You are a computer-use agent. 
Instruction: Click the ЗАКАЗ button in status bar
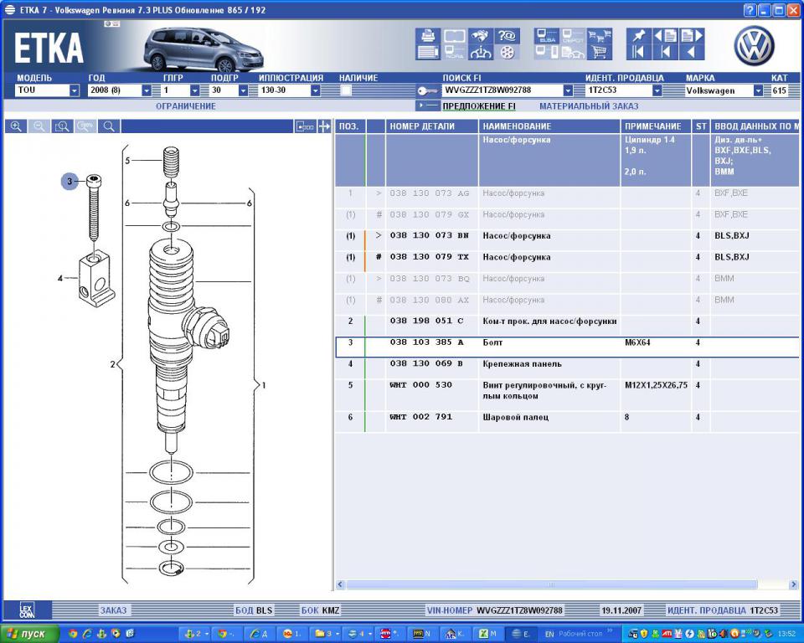[113, 610]
